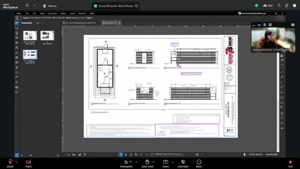Select the Arc markup tool on right toolbar
300x169 pixels.
pyautogui.click(x=282, y=82)
